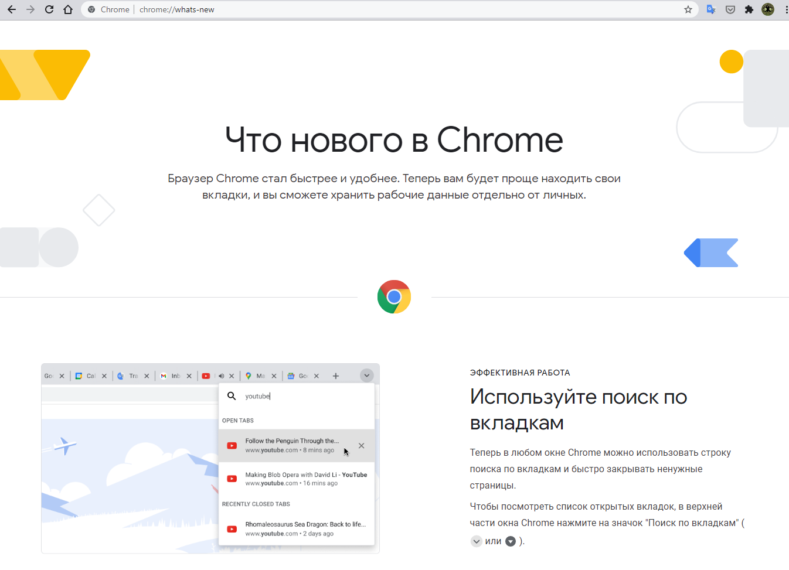Click the 'Что нового в Chrome' heading
The image size is (789, 570).
[394, 140]
